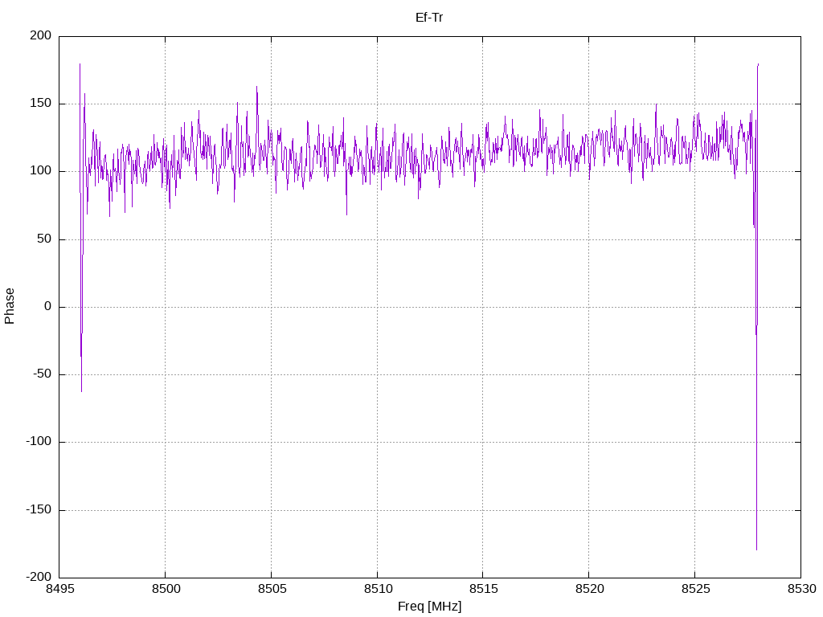Click the 150 y-axis tick label
Viewport: 823px width, 617px height.
click(41, 104)
